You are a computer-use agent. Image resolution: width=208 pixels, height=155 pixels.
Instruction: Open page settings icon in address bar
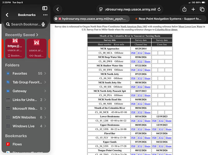pos(101,9)
